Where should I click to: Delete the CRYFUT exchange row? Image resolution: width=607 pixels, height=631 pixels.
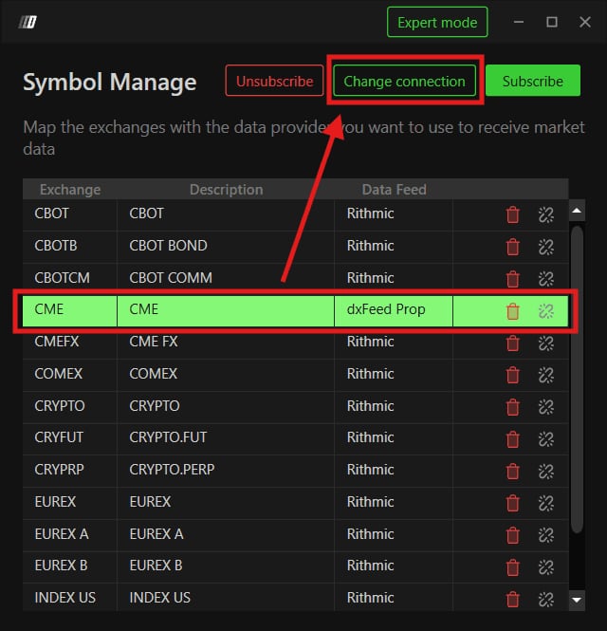[512, 439]
